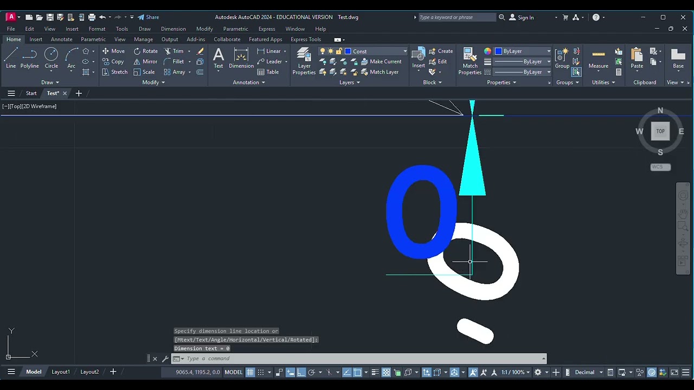This screenshot has width=694, height=390.
Task: Toggle transparency display in status bar
Action: pyautogui.click(x=386, y=373)
